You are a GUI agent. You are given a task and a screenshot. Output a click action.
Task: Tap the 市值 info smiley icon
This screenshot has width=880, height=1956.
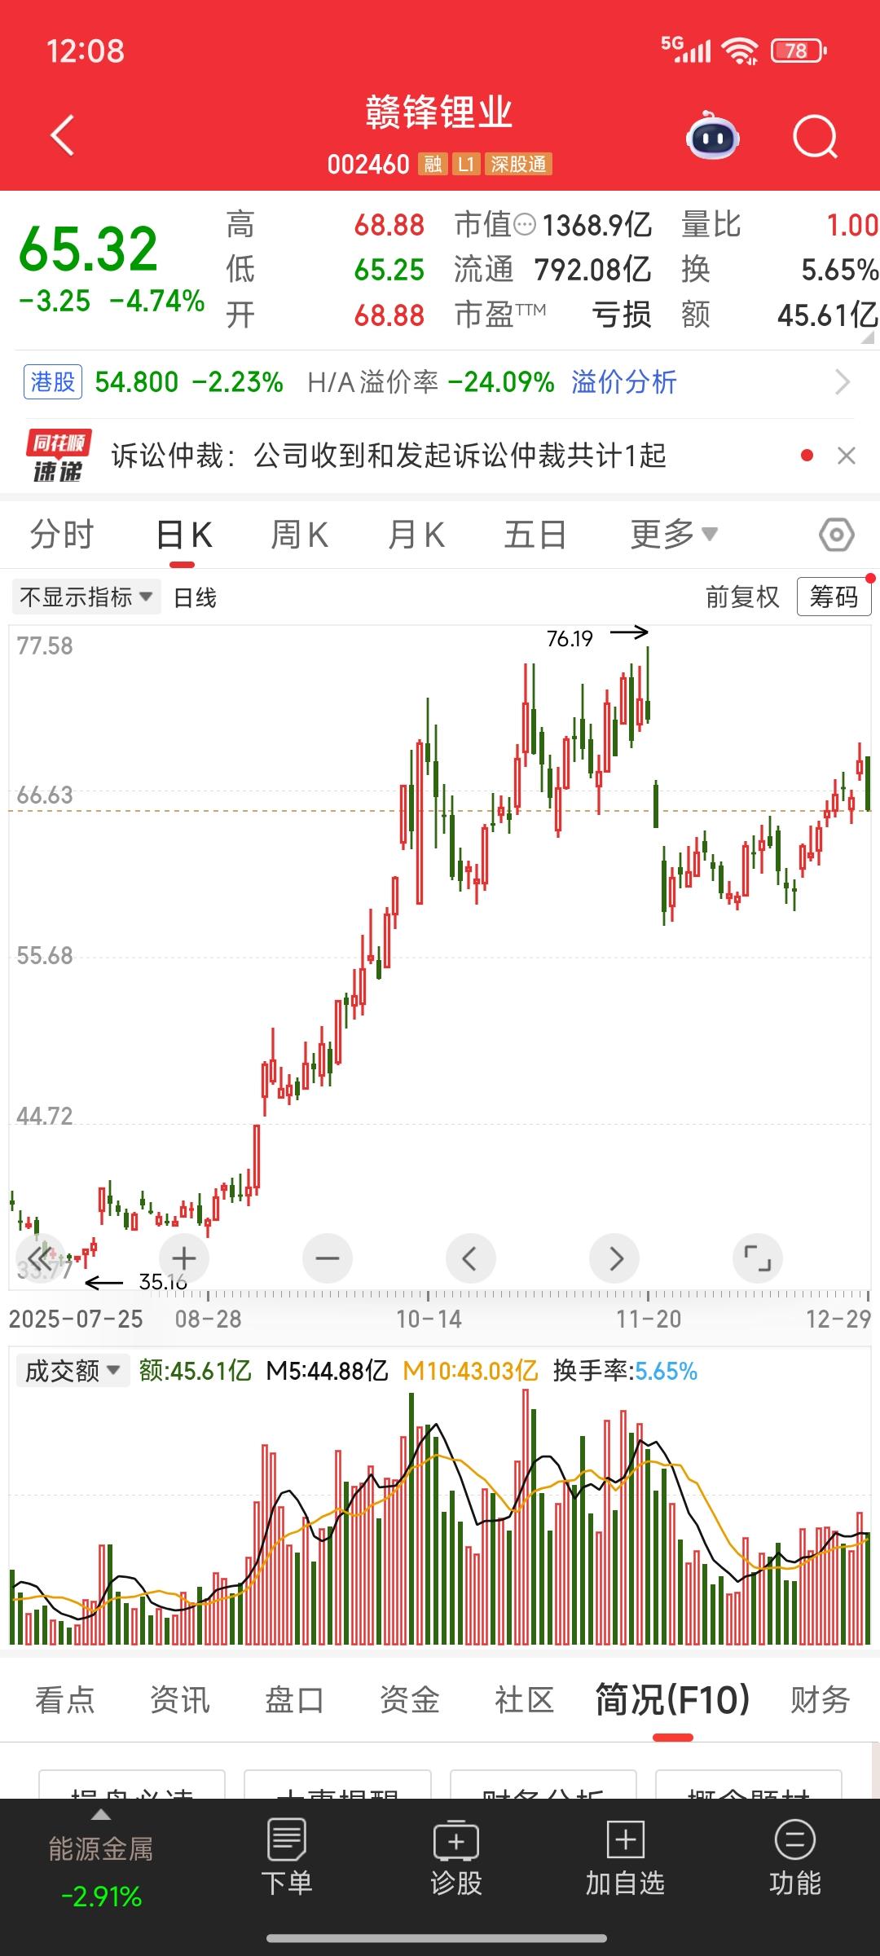coord(525,224)
